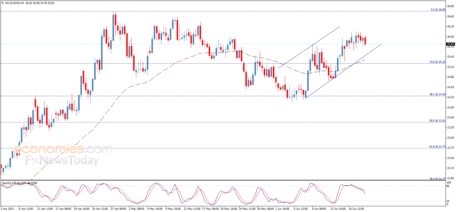Click the 26.95 price axis label
This screenshot has height=212, width=457.
[451, 6]
